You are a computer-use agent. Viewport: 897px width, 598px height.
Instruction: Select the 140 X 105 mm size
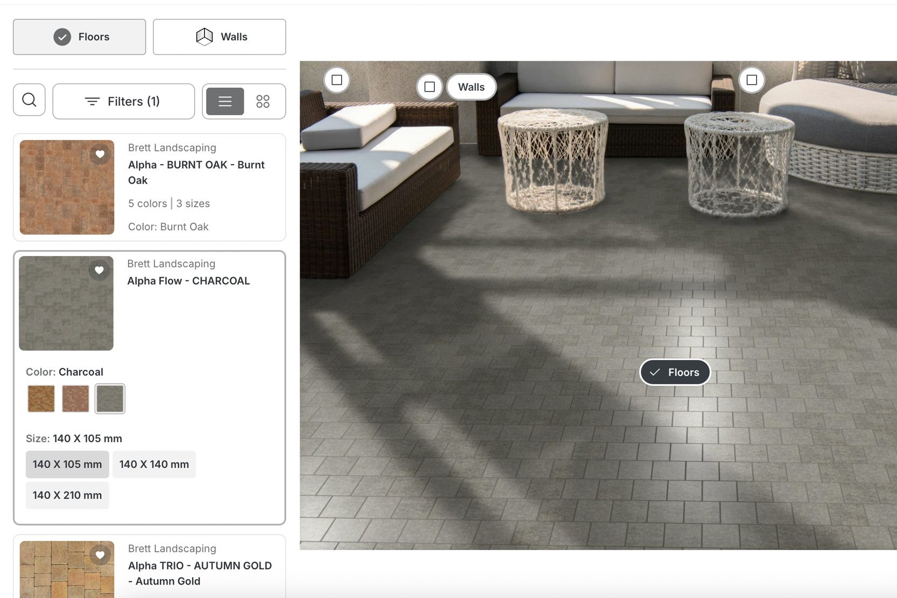(x=67, y=465)
